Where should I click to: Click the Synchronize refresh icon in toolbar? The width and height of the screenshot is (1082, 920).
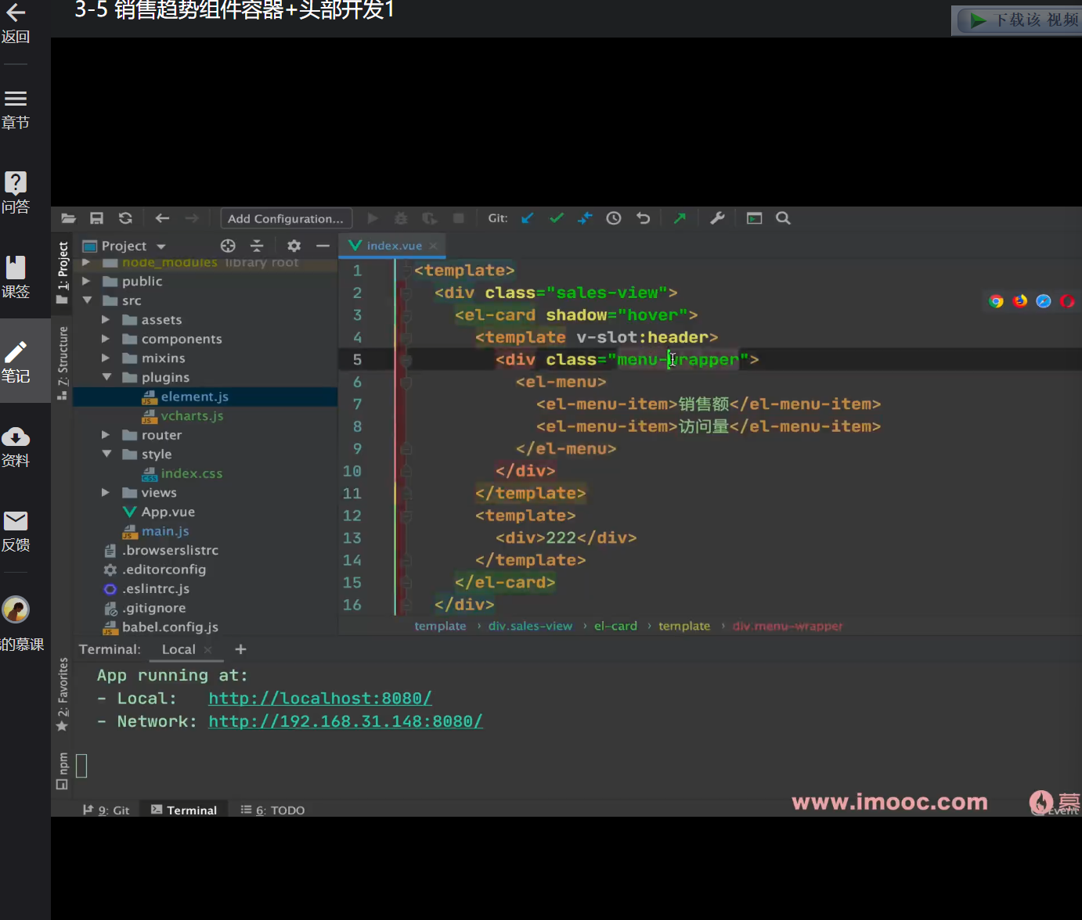[125, 218]
